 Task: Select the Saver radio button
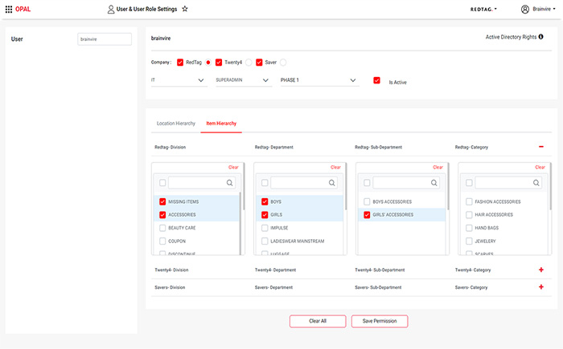click(283, 63)
